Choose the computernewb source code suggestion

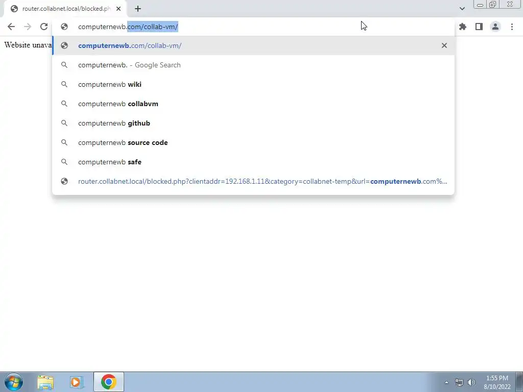point(253,142)
